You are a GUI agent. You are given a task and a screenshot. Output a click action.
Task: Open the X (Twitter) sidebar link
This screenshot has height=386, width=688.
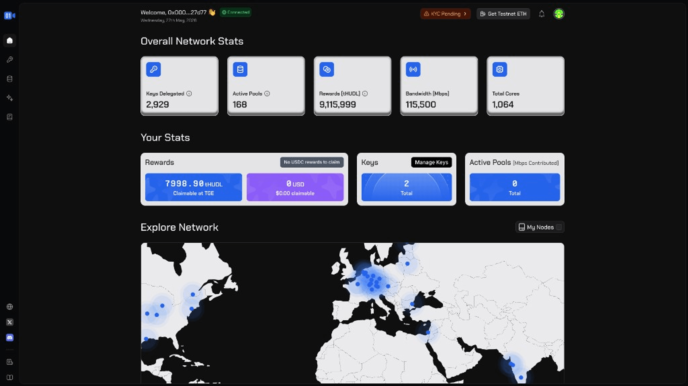10,322
